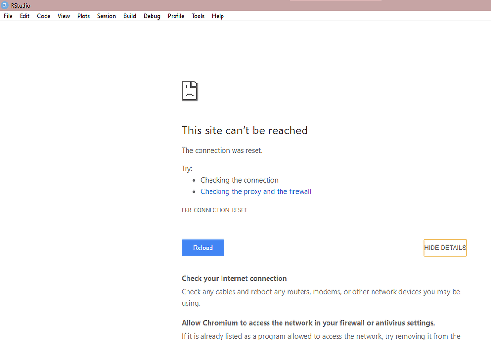Open the Code menu
Screen dimensions: 491x343
(x=44, y=16)
